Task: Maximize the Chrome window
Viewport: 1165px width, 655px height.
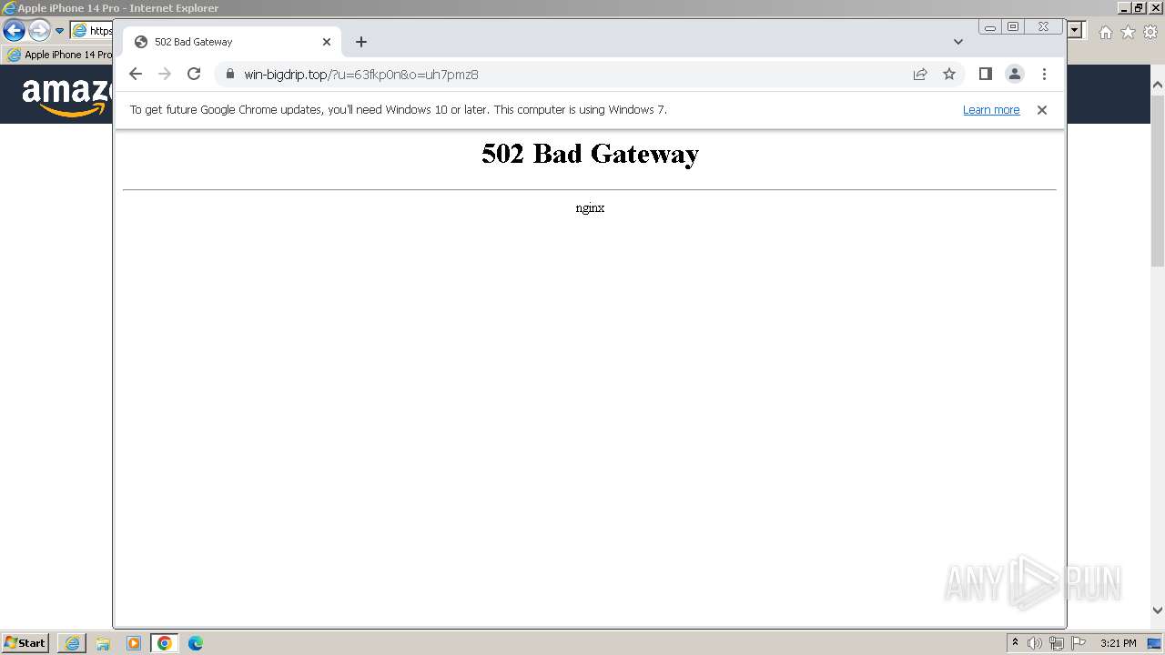Action: click(x=1013, y=27)
